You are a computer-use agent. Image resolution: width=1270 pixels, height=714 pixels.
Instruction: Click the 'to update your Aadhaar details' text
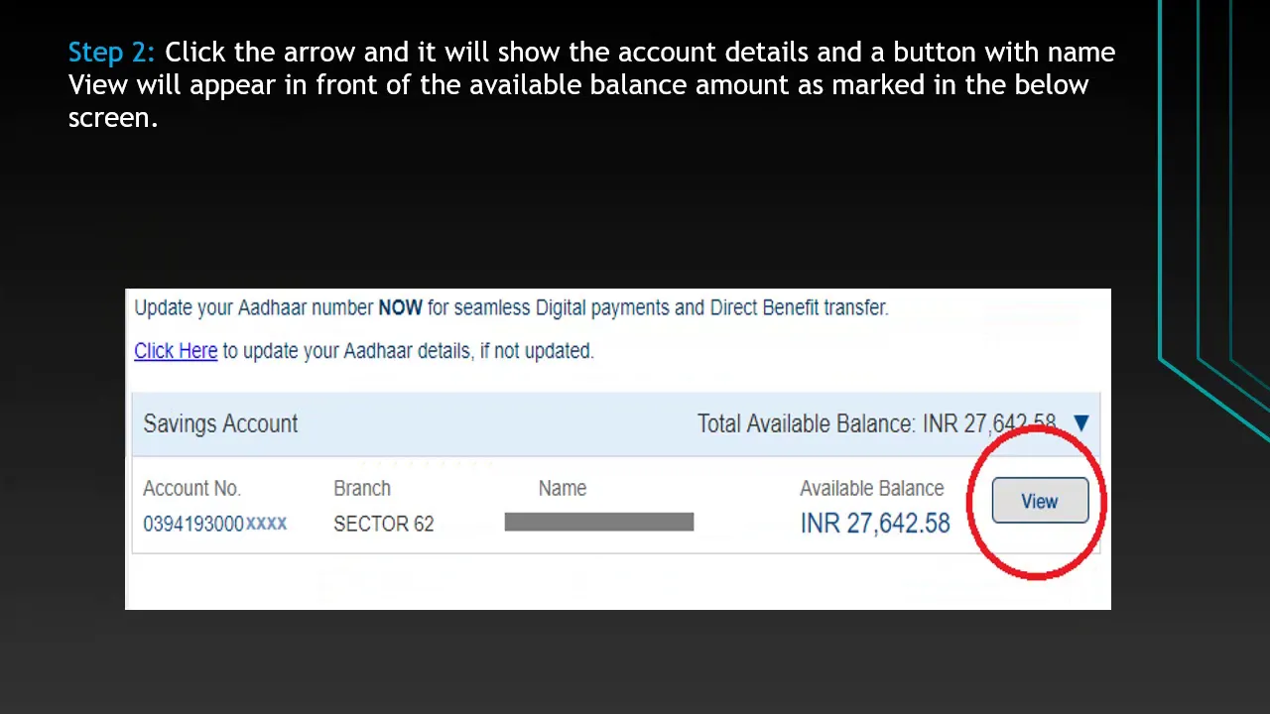tap(408, 351)
